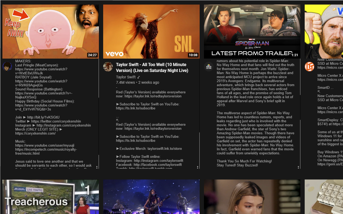Click resize handle at bottom of Spider-Man description
The height and width of the screenshot is (214, 343).
pos(298,167)
